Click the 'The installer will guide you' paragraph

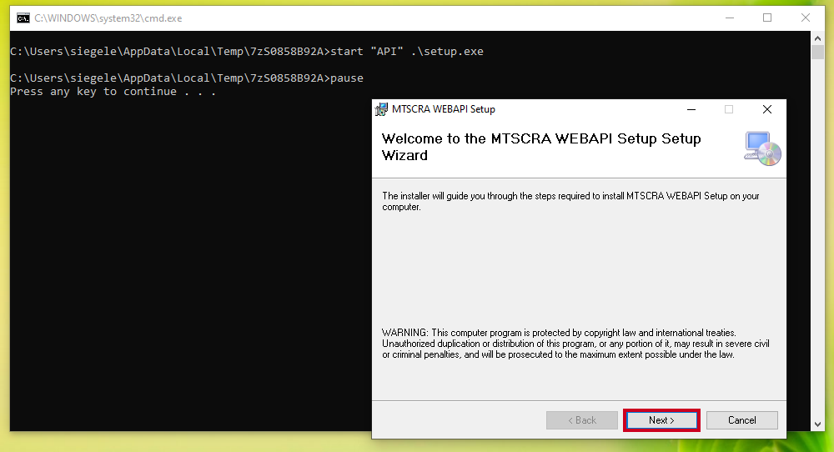[570, 202]
